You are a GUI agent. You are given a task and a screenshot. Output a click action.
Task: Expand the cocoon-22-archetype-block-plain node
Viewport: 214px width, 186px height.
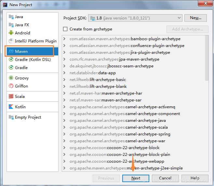[x=64, y=154]
